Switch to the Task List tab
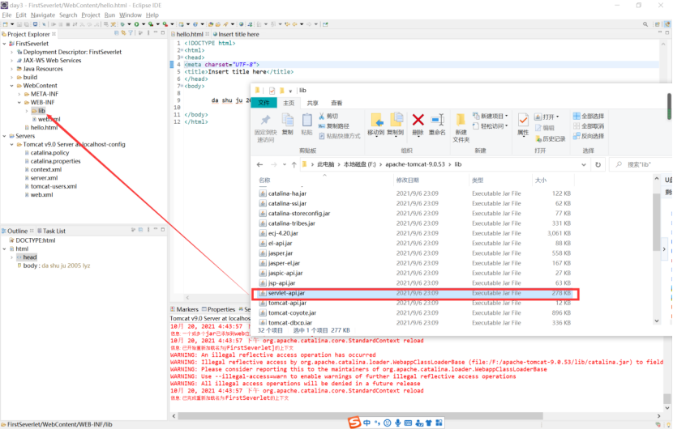673x429 pixels. (51, 231)
